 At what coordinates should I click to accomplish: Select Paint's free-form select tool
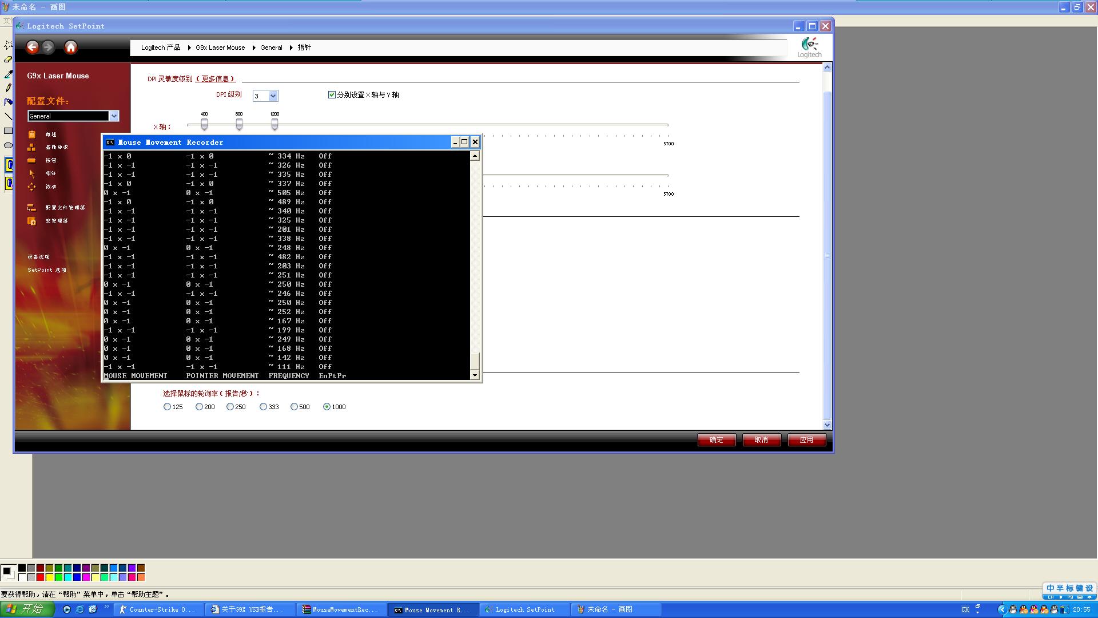pos(8,45)
